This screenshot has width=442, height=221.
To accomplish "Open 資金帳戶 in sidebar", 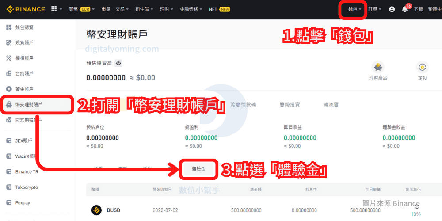I will tap(24, 89).
